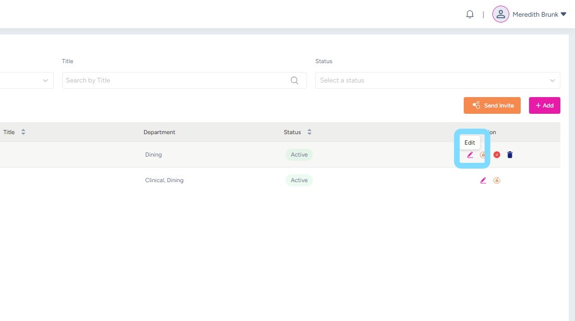Focus the 'Search by Title' input field
575x321 pixels.
[175, 80]
